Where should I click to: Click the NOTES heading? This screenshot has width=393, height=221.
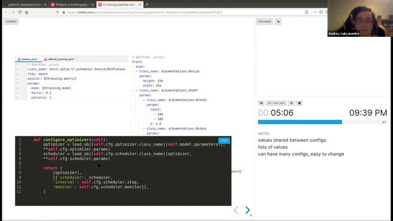pyautogui.click(x=263, y=134)
